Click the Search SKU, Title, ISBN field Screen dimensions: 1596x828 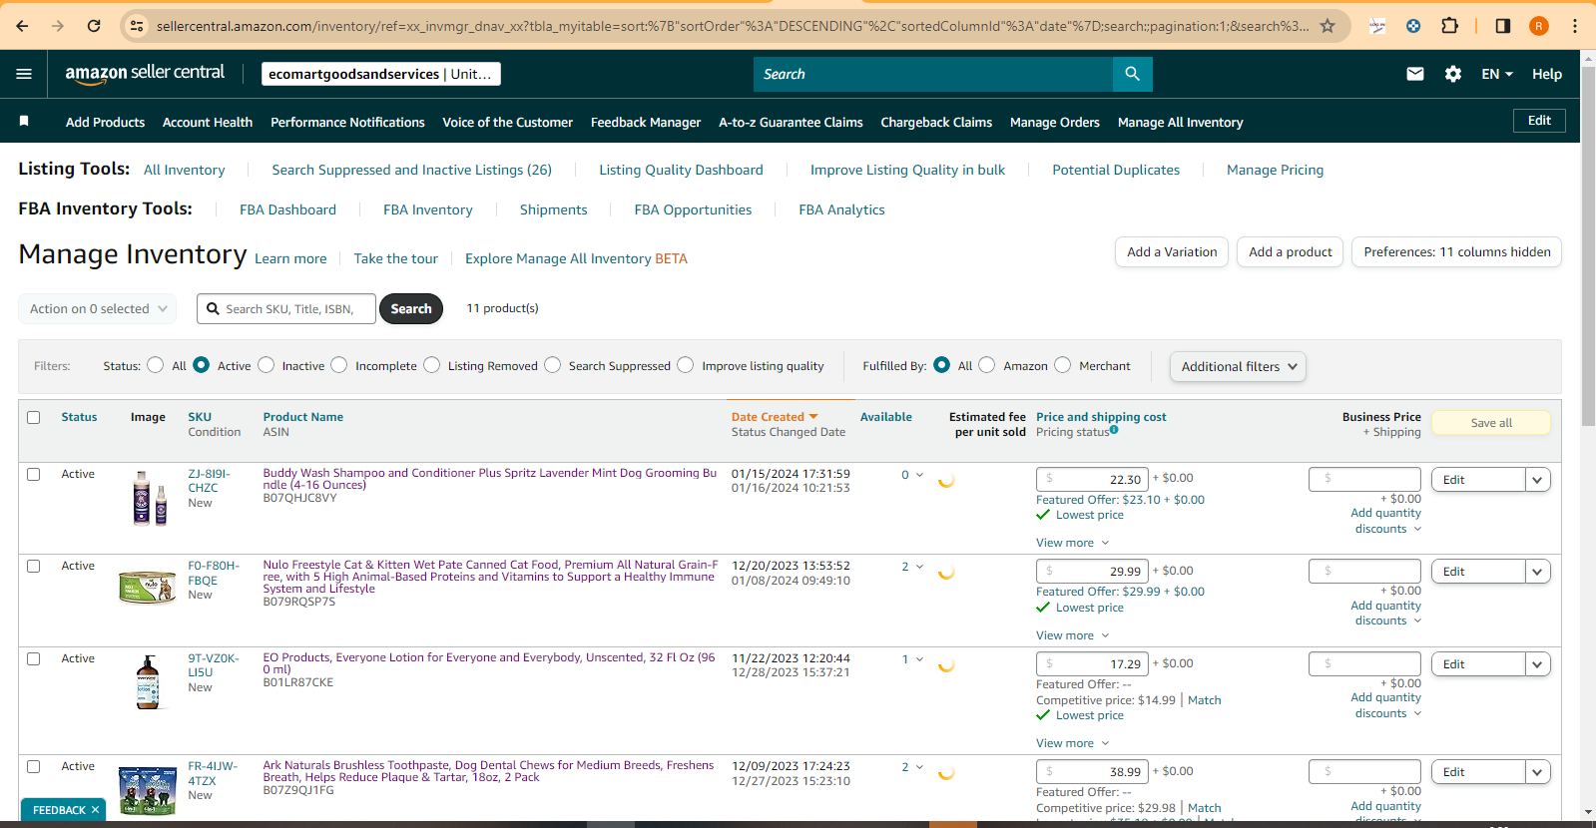pos(286,309)
